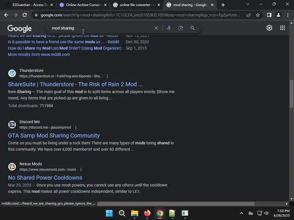
Task: Open the Windows Start menu
Action: click(109, 213)
